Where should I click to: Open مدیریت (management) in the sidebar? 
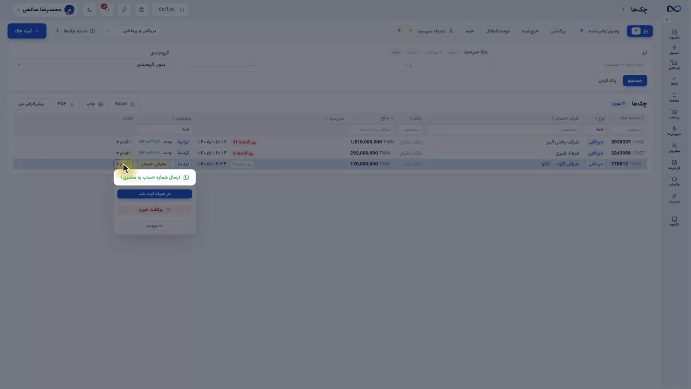[x=674, y=198]
